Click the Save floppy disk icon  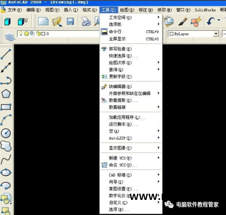click(70, 22)
